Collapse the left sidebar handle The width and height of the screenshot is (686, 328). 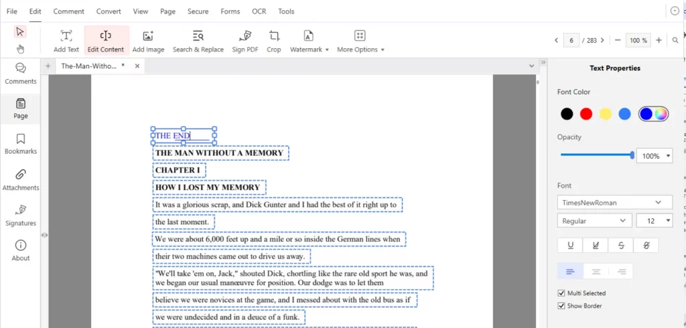click(x=44, y=235)
